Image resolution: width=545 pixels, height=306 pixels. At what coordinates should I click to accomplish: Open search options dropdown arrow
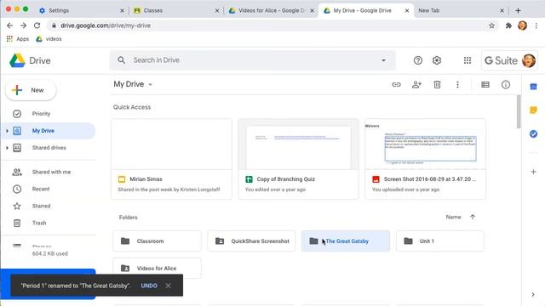383,60
